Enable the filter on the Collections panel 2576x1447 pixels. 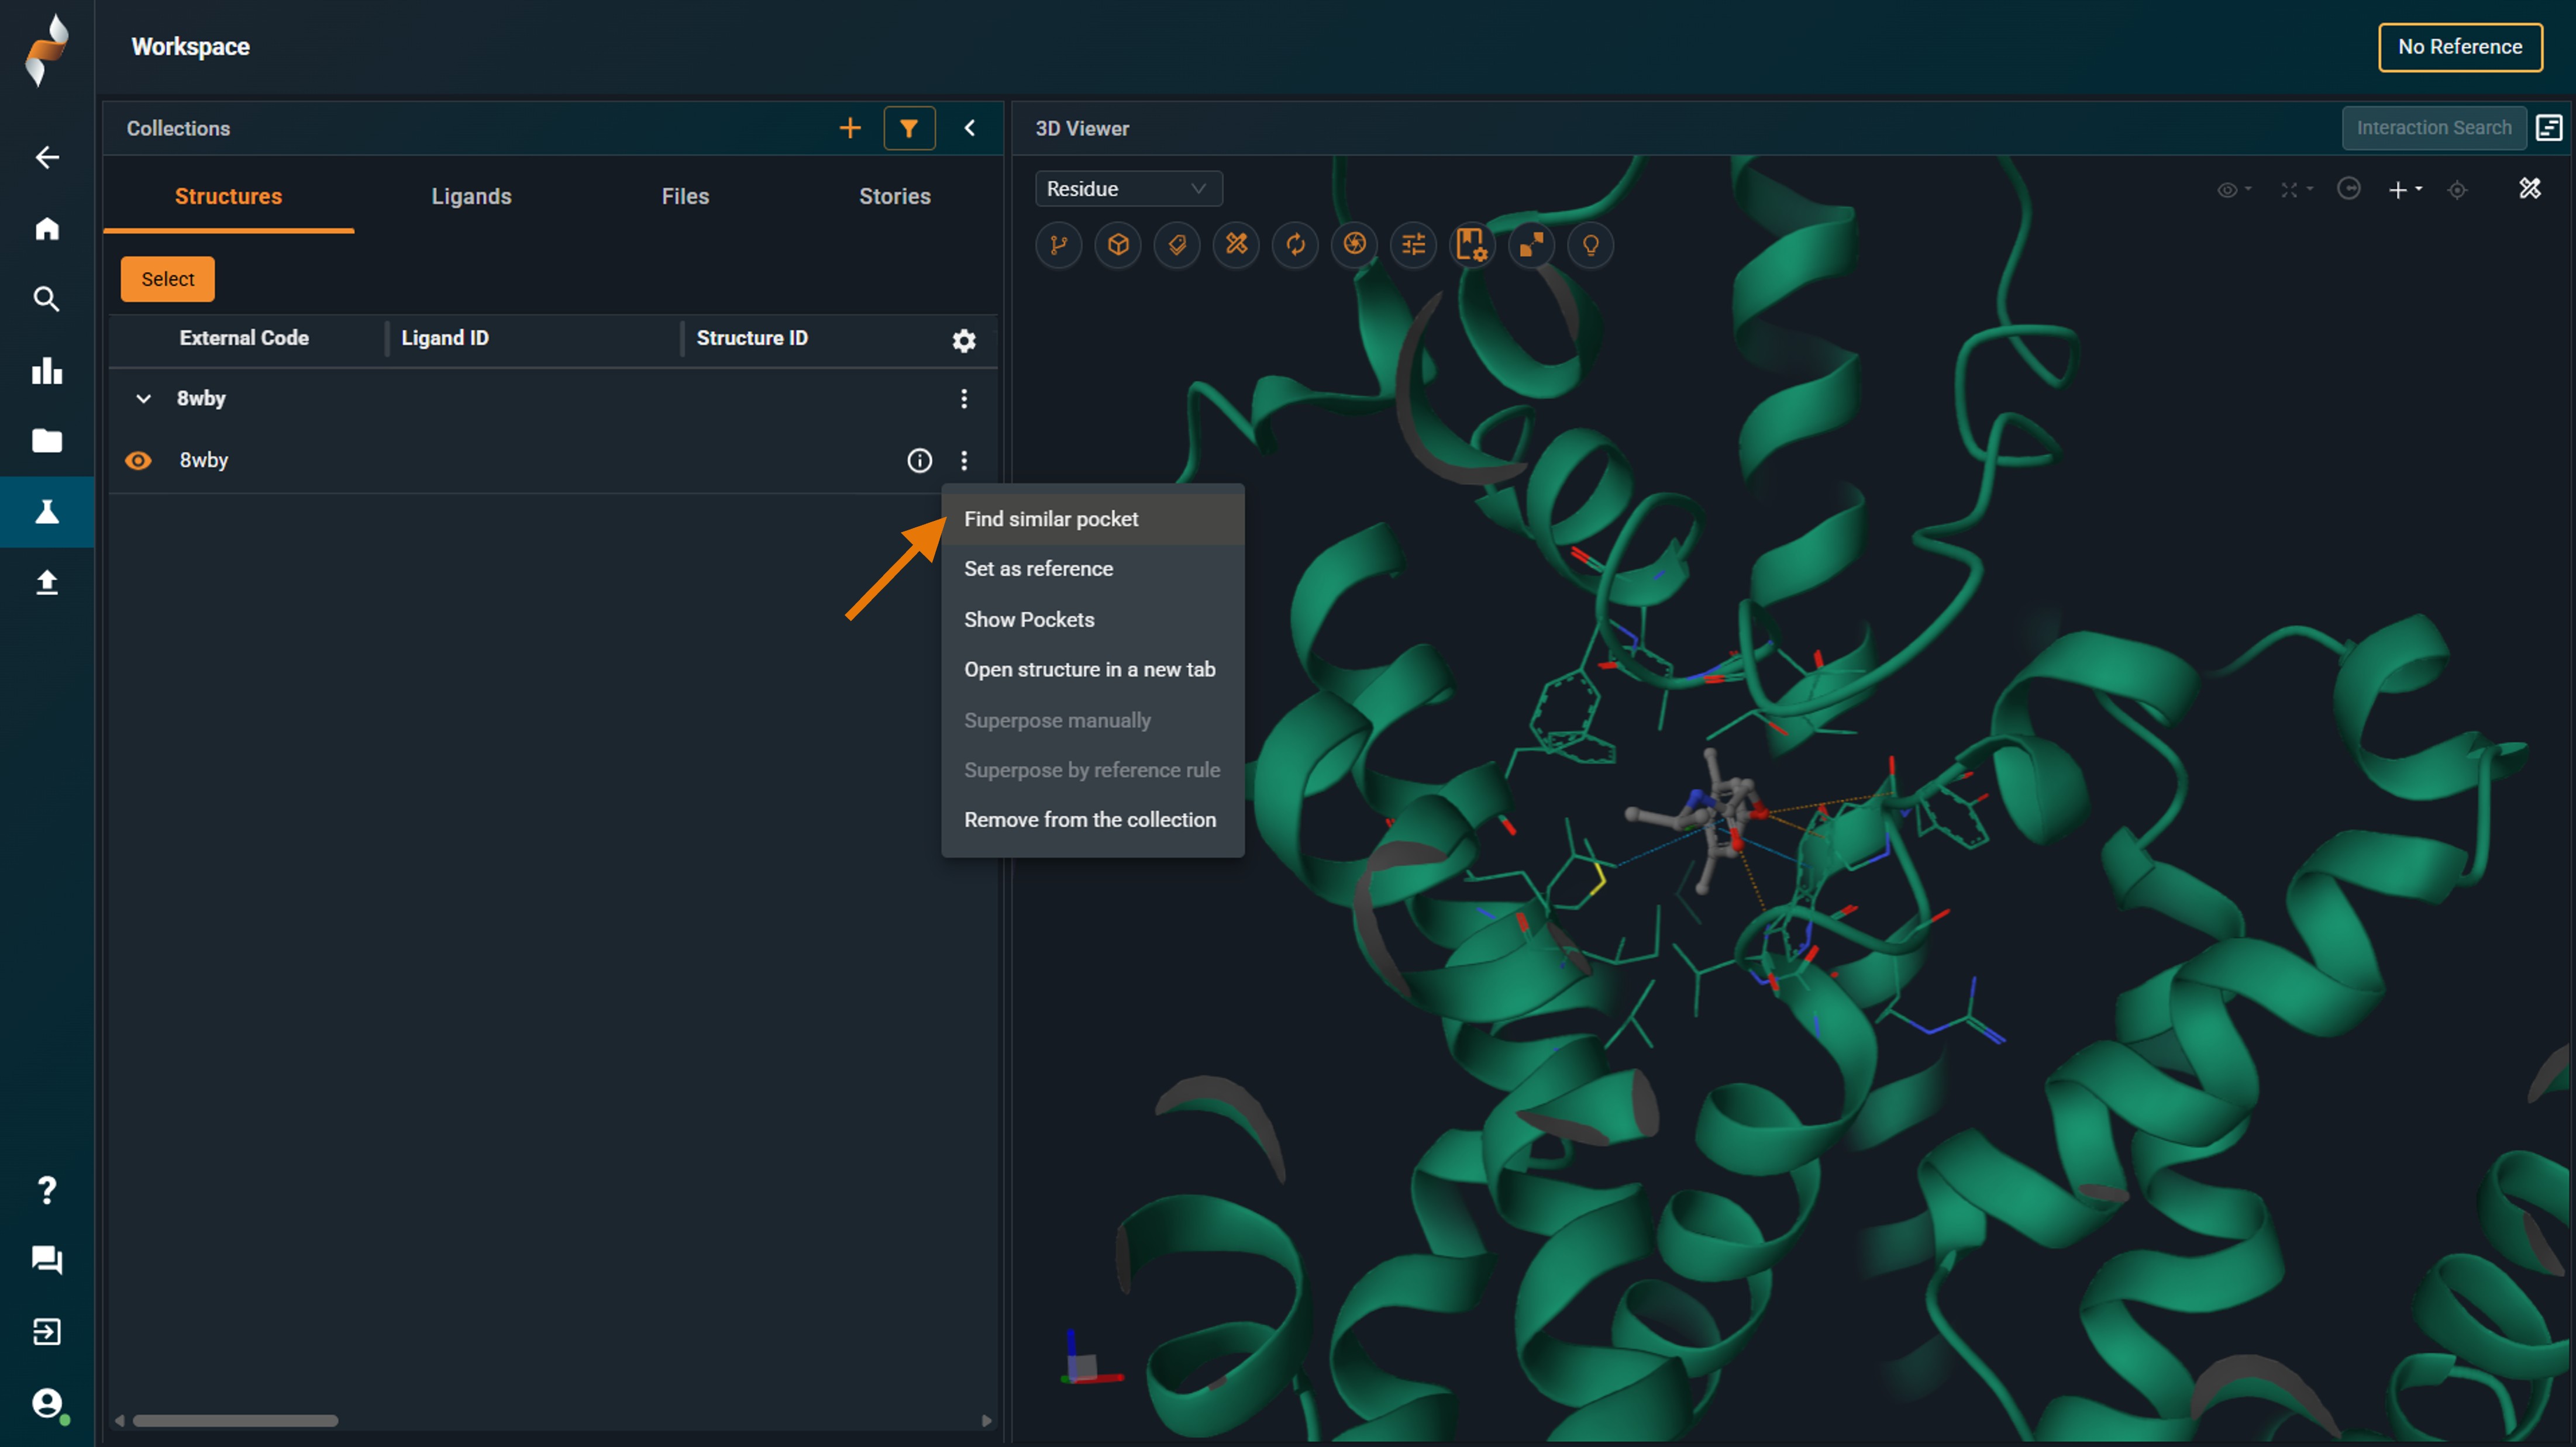click(x=909, y=128)
